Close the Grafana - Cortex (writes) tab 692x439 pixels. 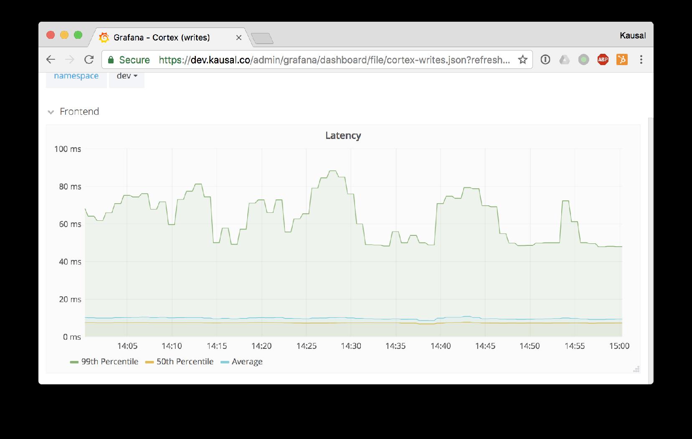[x=239, y=38]
